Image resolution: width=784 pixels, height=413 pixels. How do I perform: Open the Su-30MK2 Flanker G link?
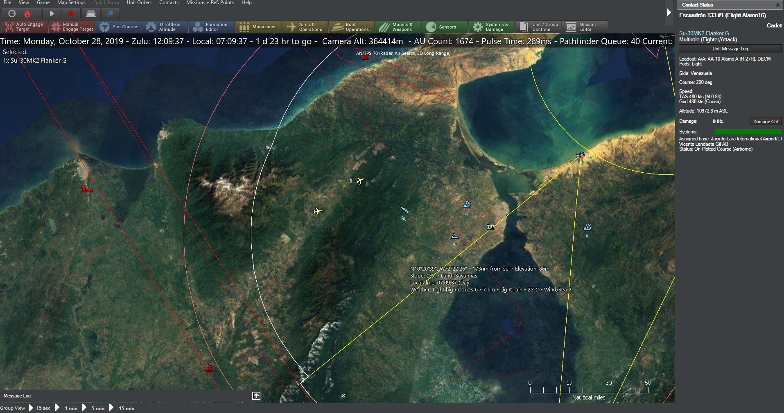703,33
